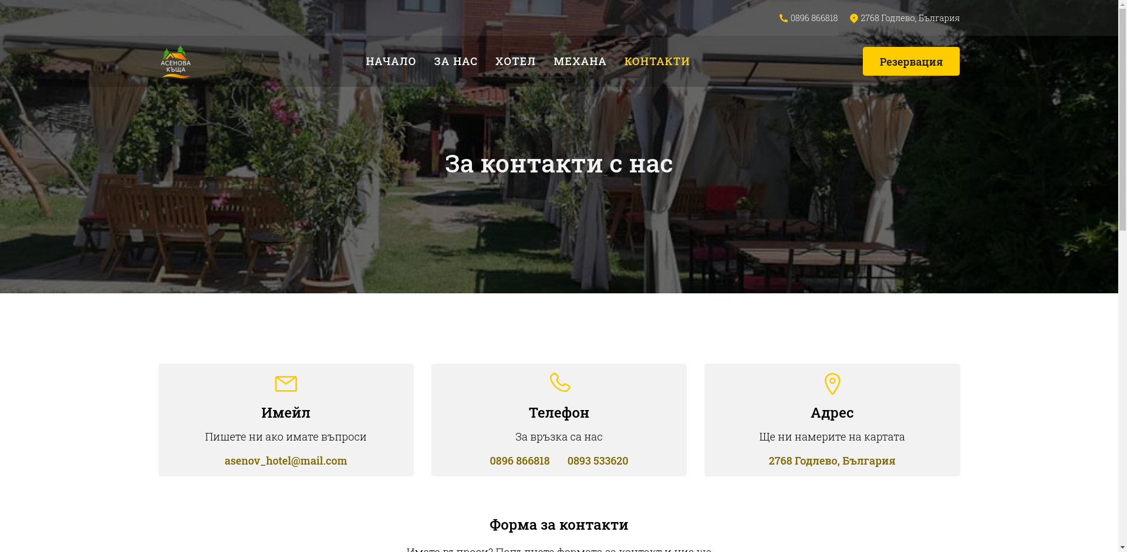Click the Асенова Къща logo
Viewport: 1127px width, 552px height.
coord(176,61)
